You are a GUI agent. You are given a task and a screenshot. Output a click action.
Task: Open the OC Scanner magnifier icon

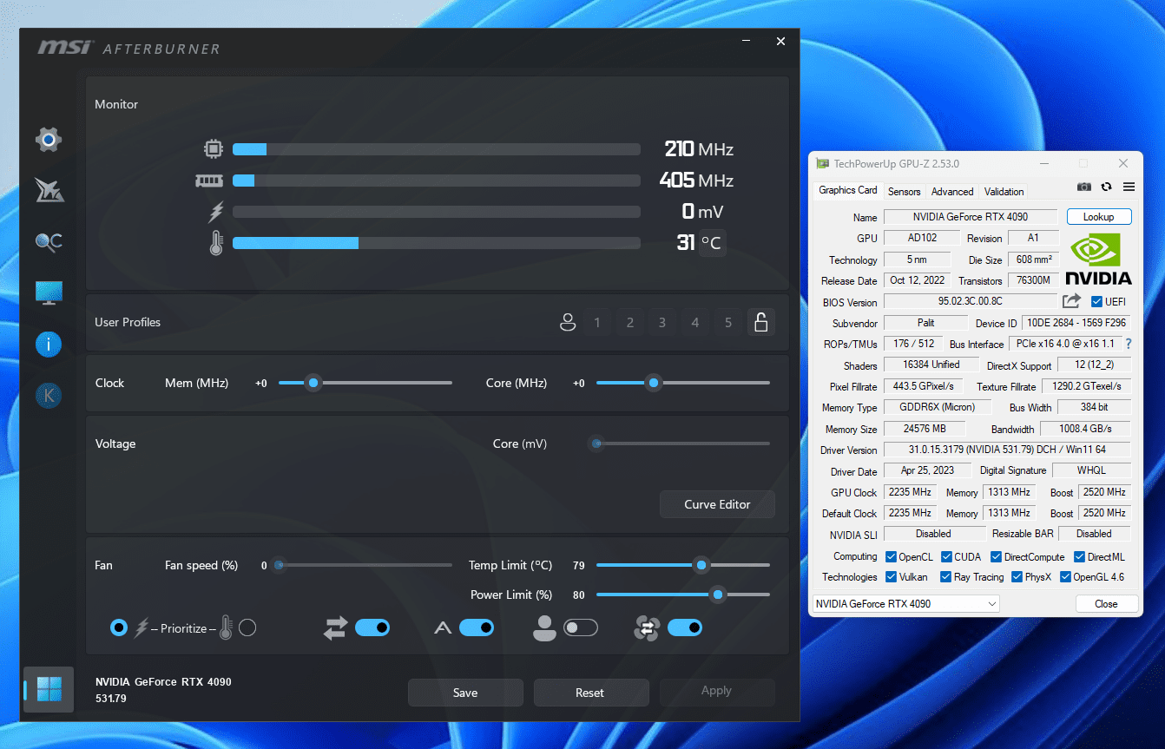pyautogui.click(x=49, y=241)
